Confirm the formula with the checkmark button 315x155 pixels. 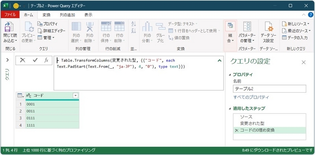click(35, 60)
